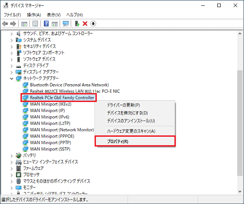Expand the ディスプレイ アダプター category

click(12, 72)
